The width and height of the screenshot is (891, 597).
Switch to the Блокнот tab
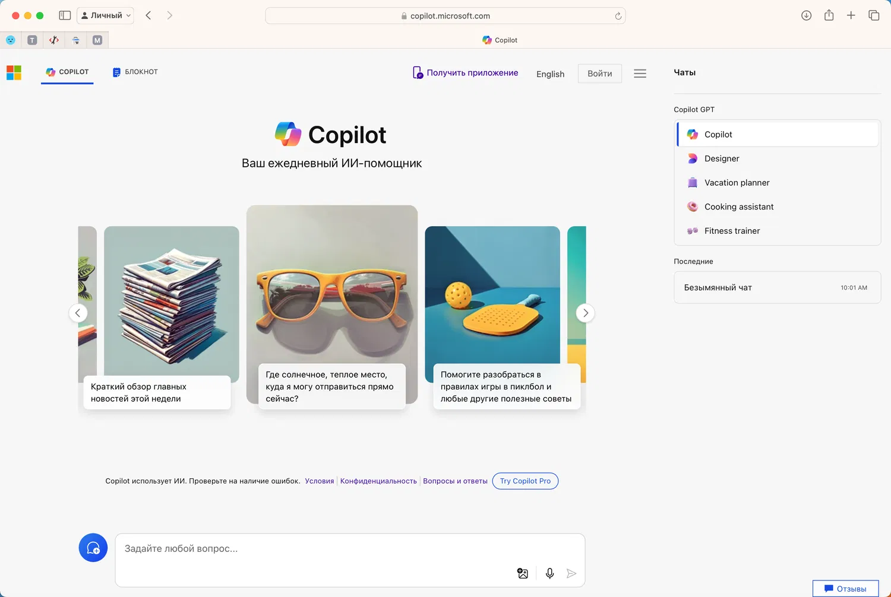[x=135, y=72]
